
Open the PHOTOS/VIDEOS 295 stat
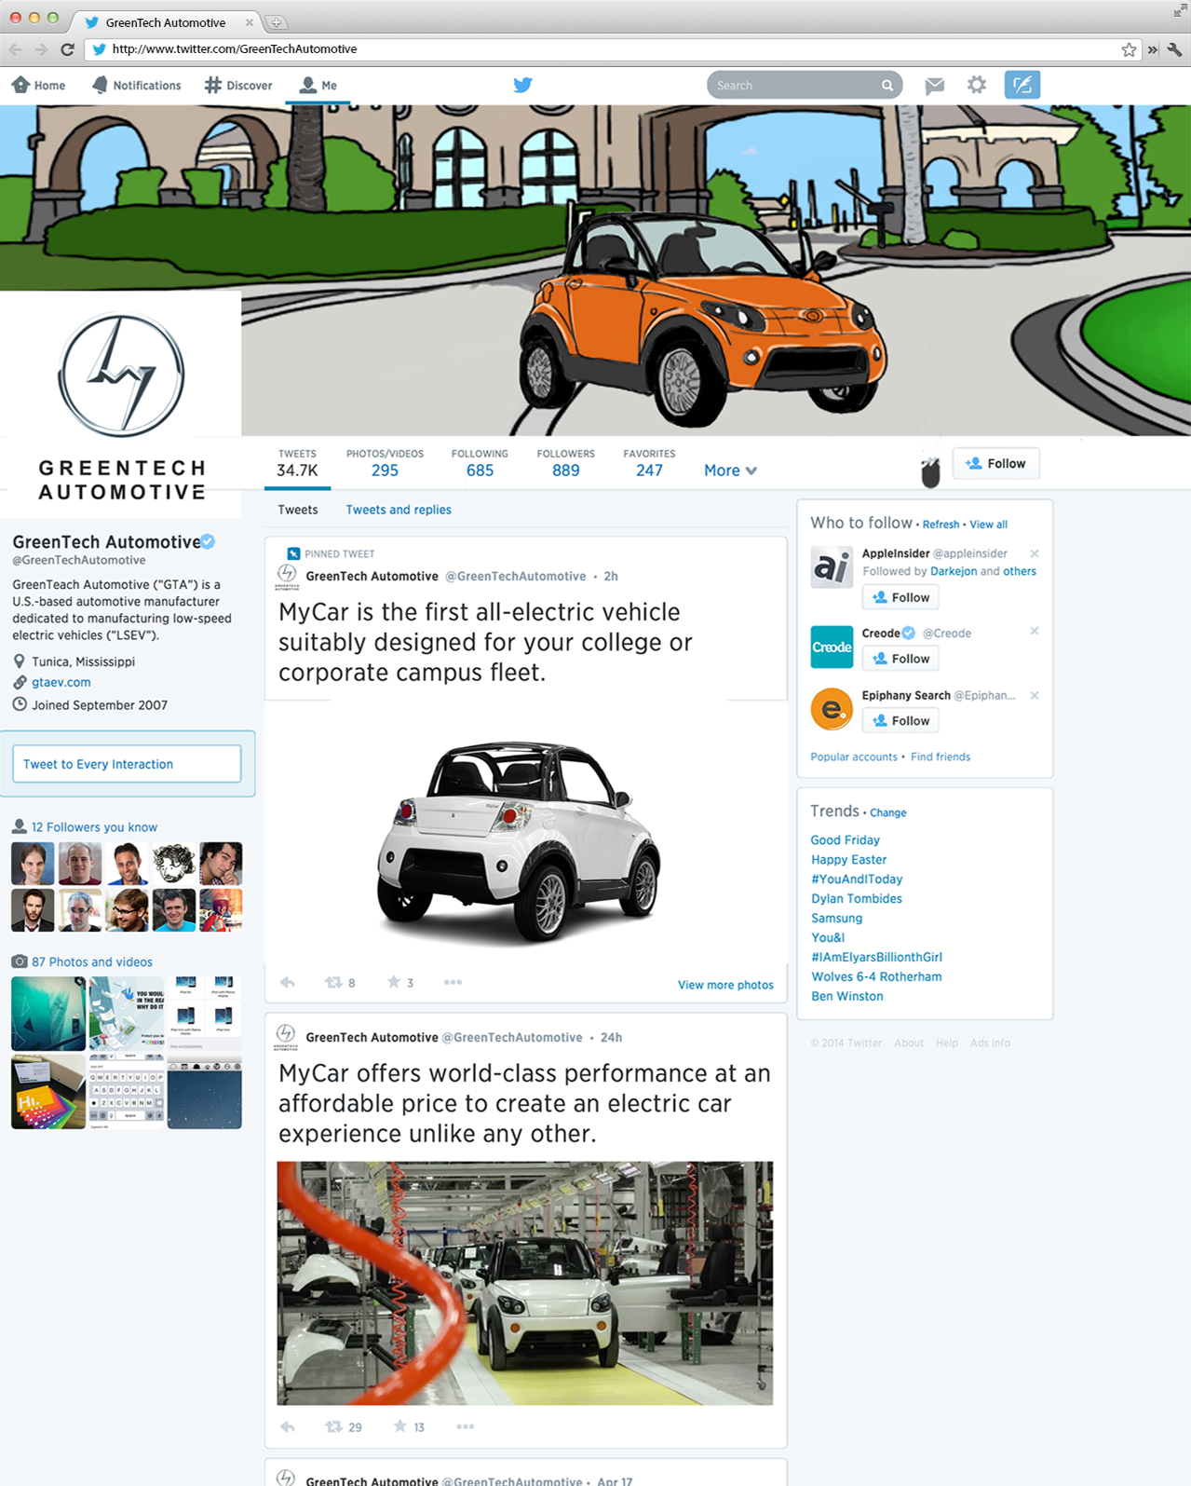385,463
